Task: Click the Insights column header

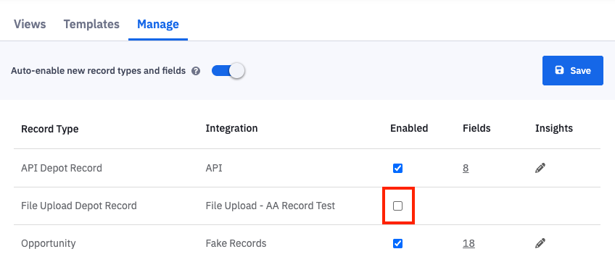Action: pyautogui.click(x=554, y=128)
